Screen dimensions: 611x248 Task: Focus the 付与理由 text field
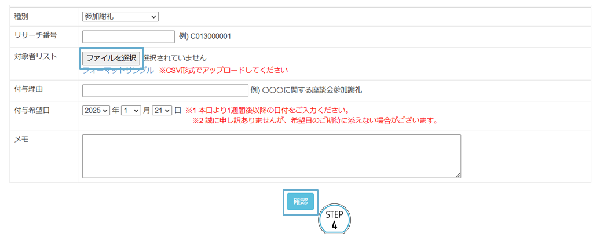[x=165, y=90]
